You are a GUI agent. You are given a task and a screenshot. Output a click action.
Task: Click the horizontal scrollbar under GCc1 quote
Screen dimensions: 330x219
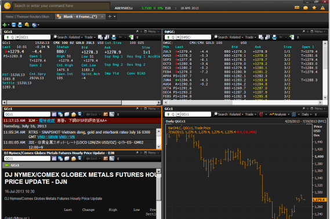81,103
